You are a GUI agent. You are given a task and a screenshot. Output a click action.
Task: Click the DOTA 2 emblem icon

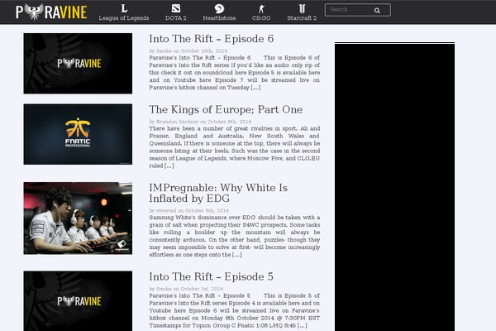[176, 8]
